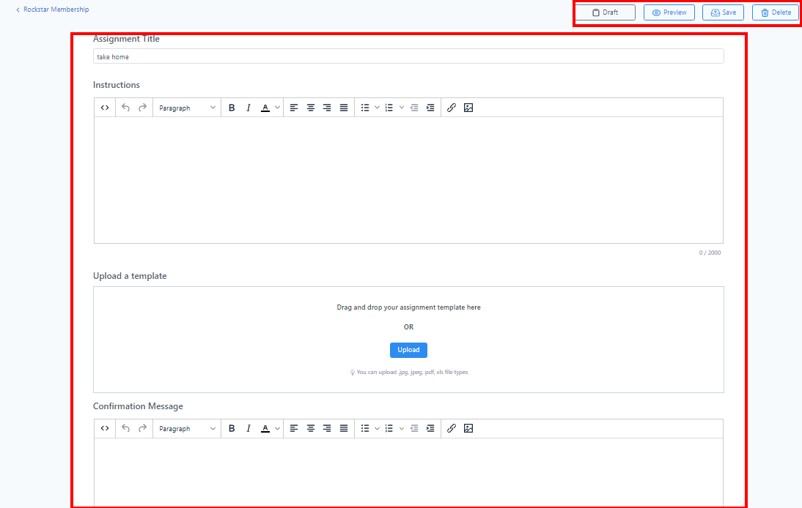Save the assignment

click(x=723, y=12)
